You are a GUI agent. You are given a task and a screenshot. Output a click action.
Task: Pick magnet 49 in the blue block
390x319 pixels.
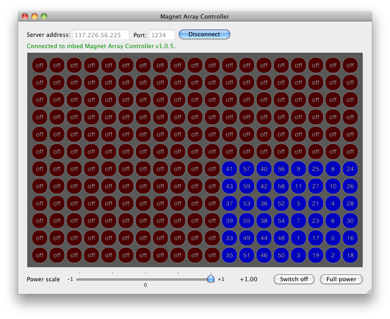[247, 238]
